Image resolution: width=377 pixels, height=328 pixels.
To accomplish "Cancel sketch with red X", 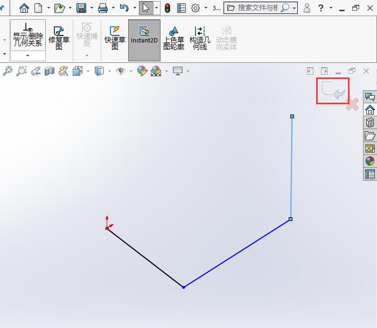I will coord(352,105).
